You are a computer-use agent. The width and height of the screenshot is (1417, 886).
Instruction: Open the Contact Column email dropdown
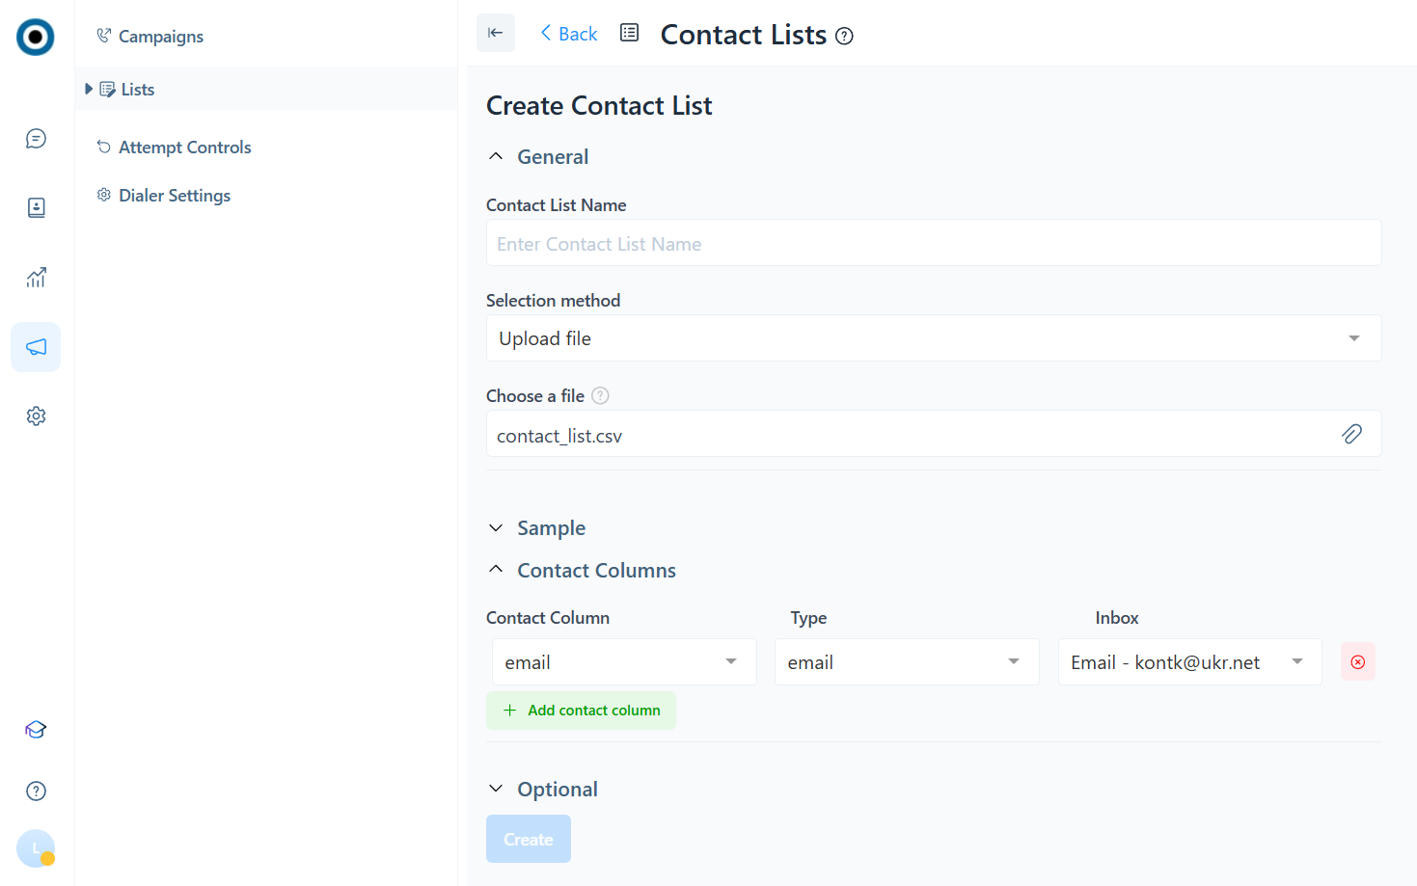(x=623, y=662)
